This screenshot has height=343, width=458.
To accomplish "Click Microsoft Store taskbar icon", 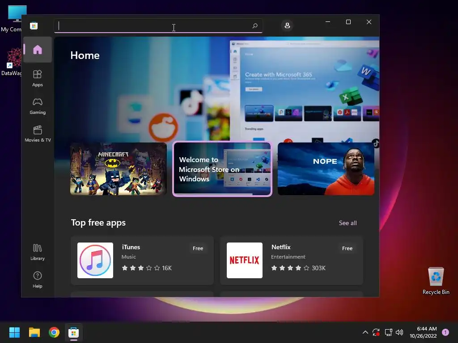I will (74, 332).
